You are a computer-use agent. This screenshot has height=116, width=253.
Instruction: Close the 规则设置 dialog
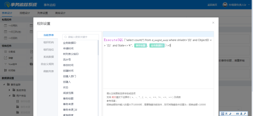point(213,23)
